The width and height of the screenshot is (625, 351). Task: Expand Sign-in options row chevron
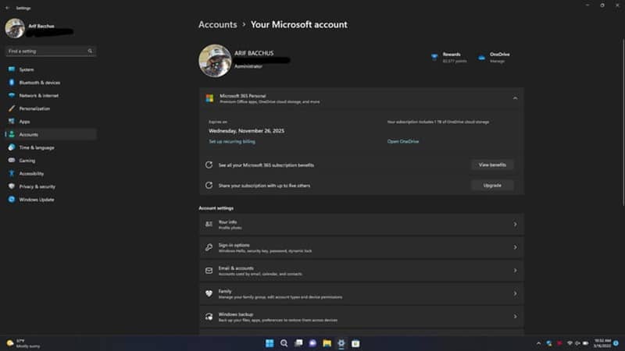pyautogui.click(x=515, y=247)
